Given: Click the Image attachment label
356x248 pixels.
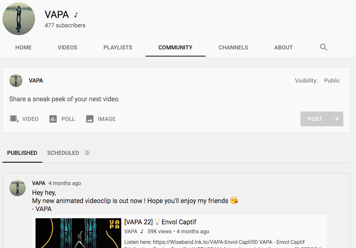Looking at the screenshot, I should (x=107, y=119).
